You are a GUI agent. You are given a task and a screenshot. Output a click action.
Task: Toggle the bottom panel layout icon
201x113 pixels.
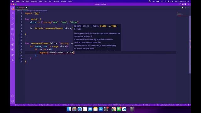(x=183, y=4)
